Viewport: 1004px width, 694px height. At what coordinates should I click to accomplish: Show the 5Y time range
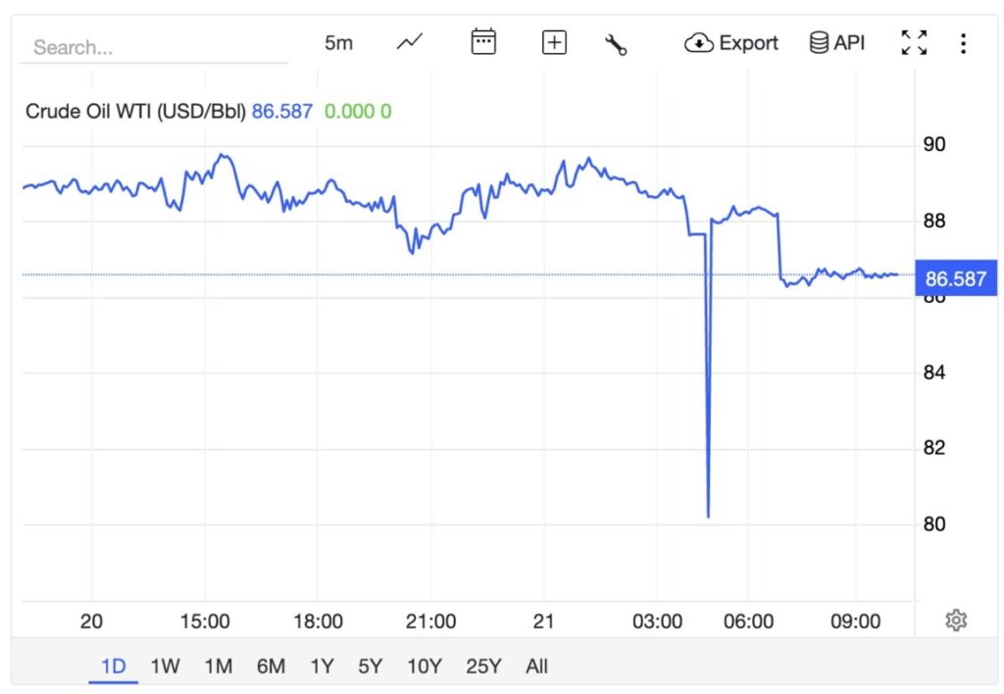pyautogui.click(x=370, y=667)
